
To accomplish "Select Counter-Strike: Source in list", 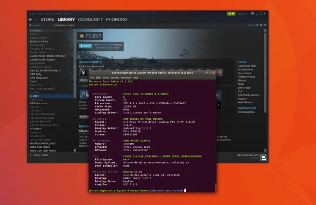I will click(x=42, y=60).
